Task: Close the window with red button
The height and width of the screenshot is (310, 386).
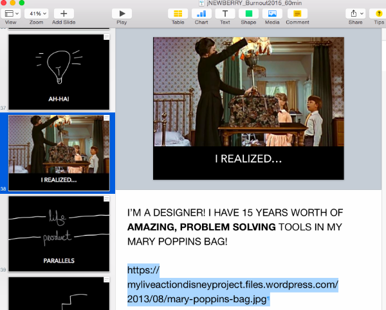Action: point(3,3)
